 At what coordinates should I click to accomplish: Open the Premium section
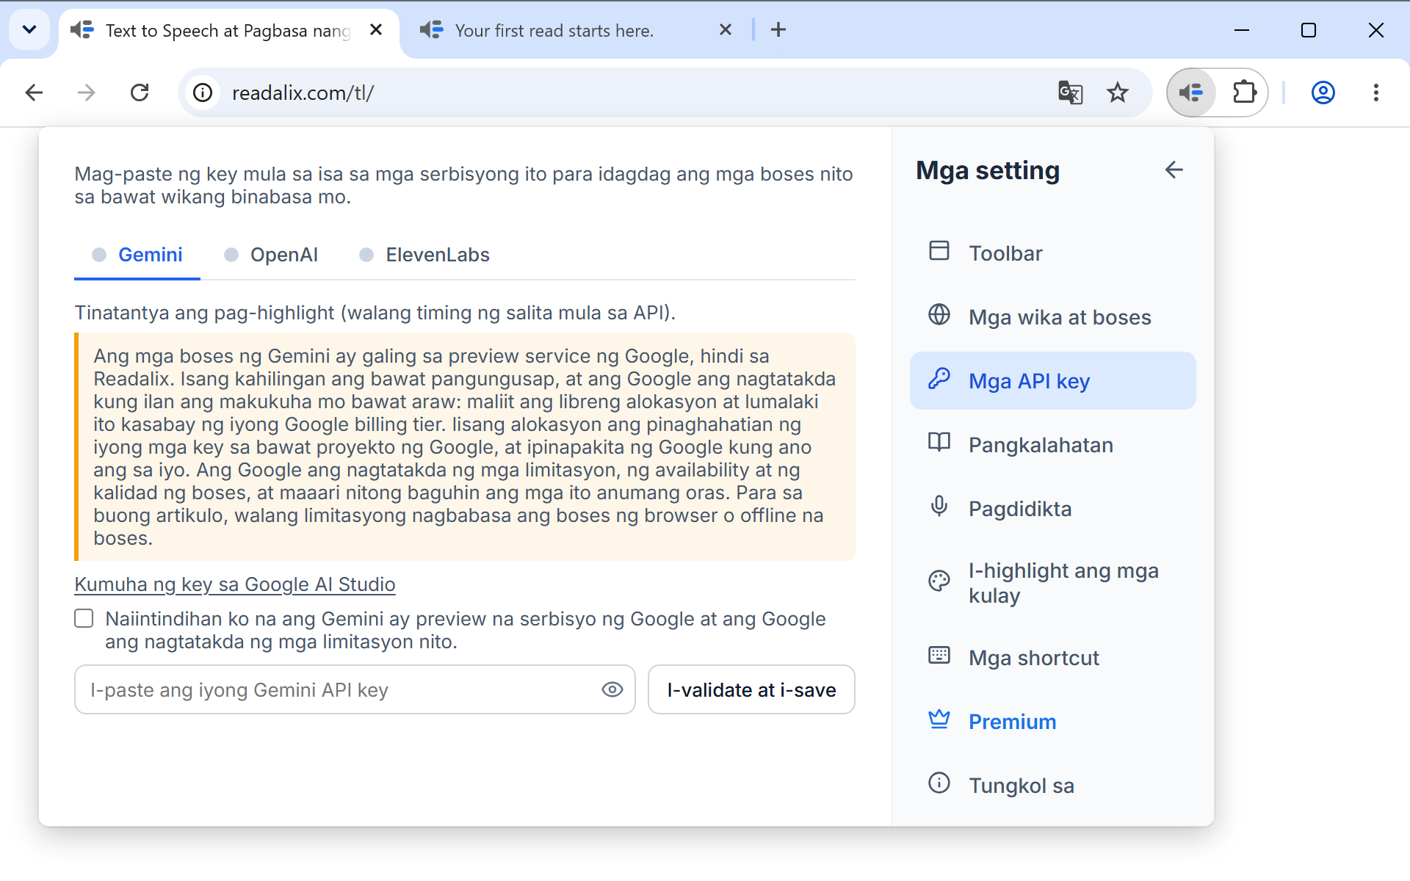tap(1052, 722)
